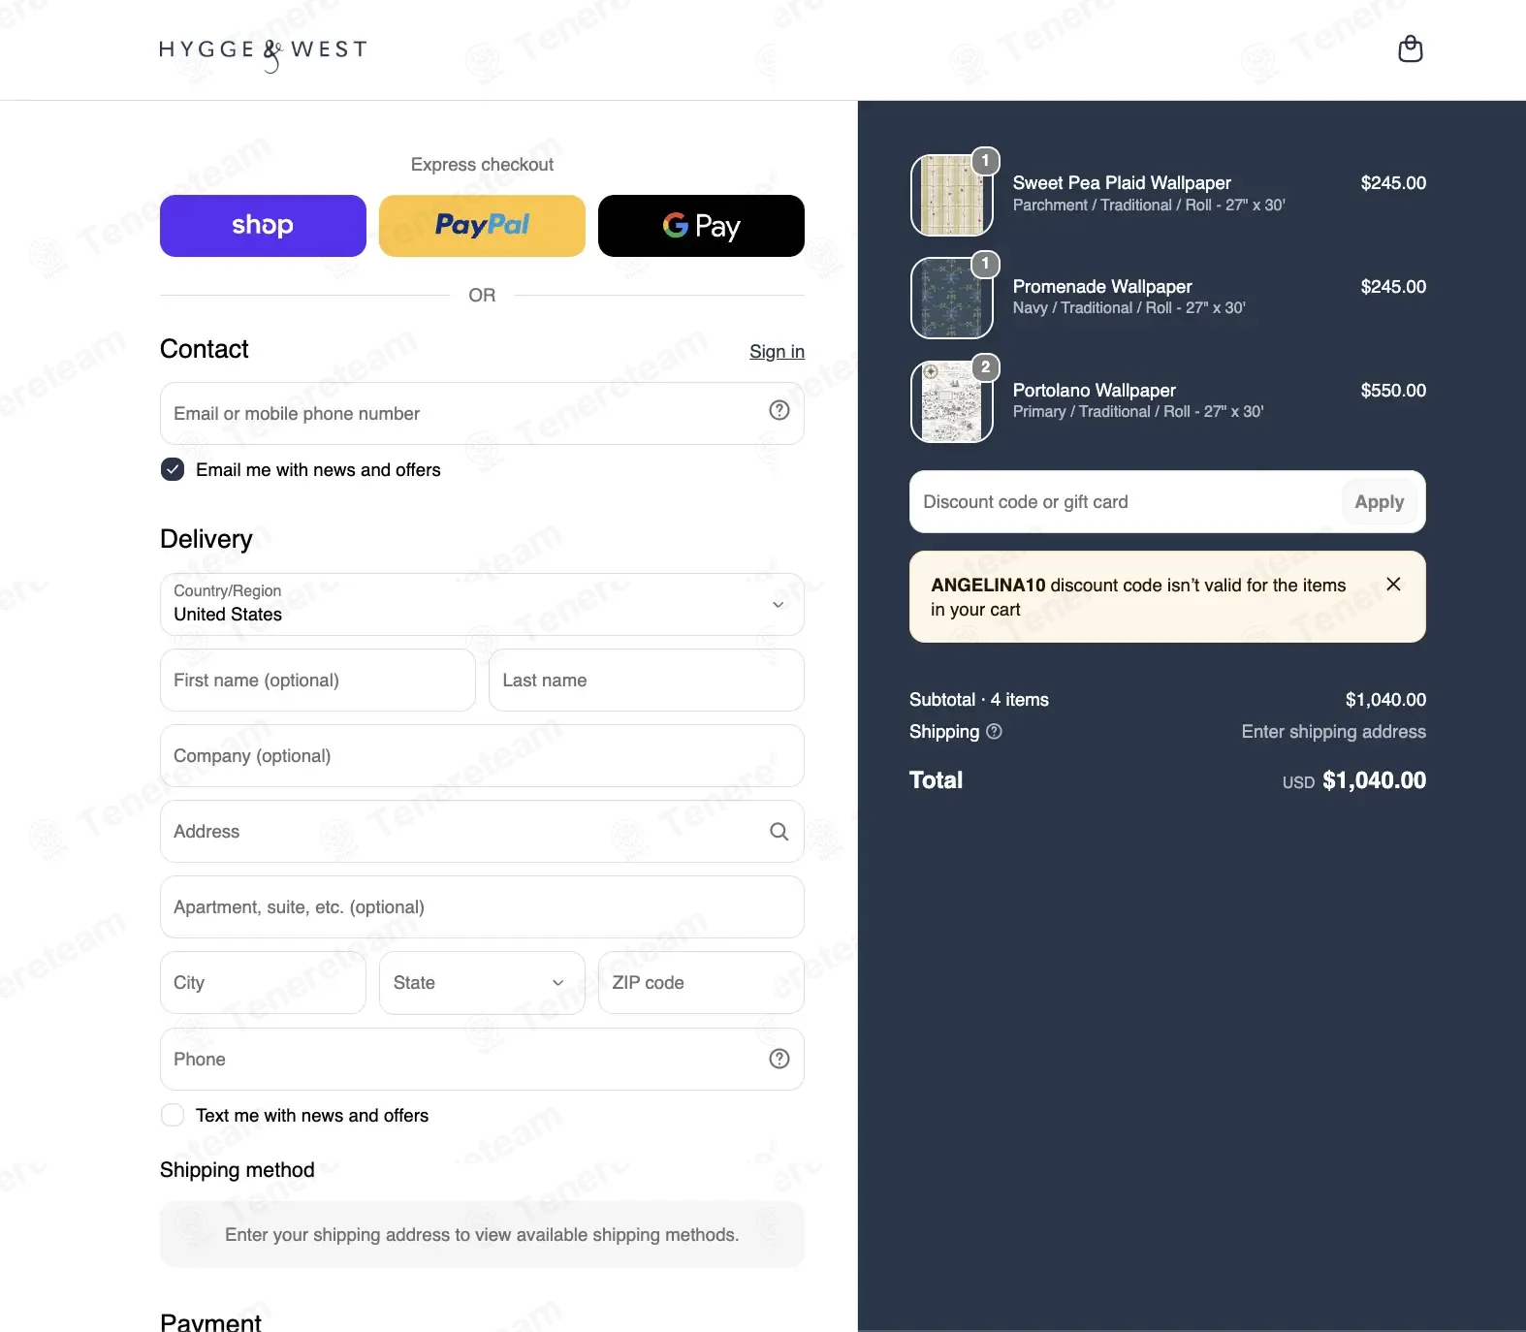Focus the Company (optional) field
The height and width of the screenshot is (1332, 1526).
(x=482, y=755)
